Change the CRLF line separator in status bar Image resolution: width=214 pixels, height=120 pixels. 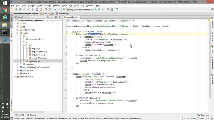[x=195, y=119]
